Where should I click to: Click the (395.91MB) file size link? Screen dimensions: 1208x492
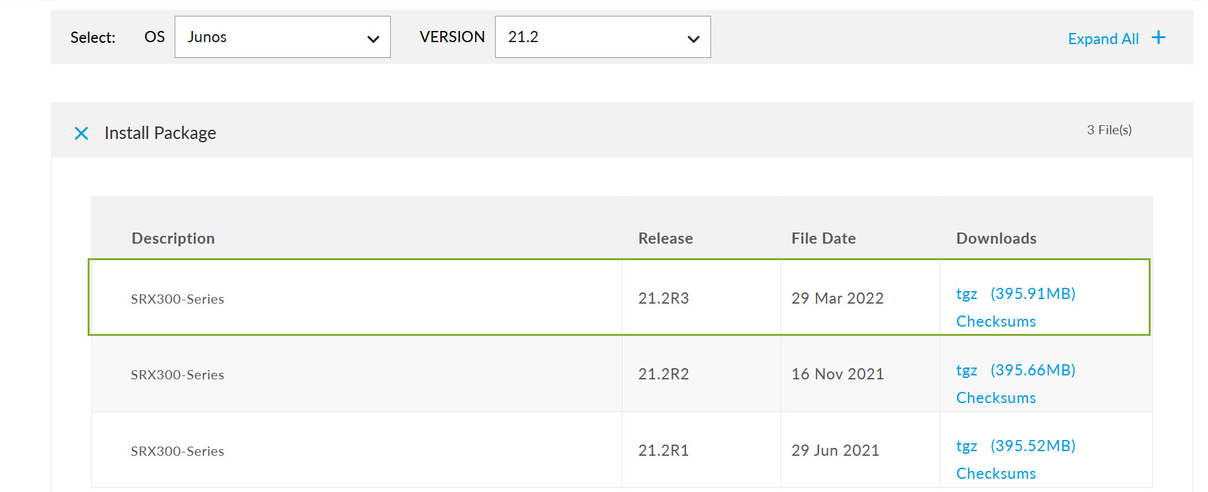[x=1033, y=294]
